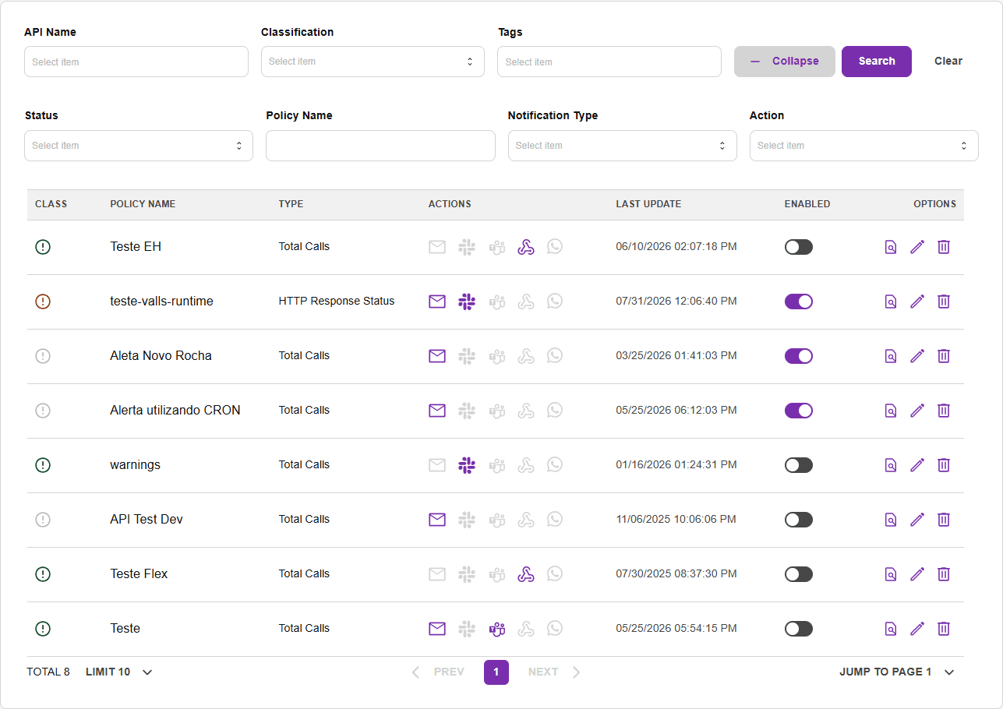Screen dimensions: 1003x709
Task: Click the Teams icon in Alerta utilizando CRON row
Action: coord(496,411)
